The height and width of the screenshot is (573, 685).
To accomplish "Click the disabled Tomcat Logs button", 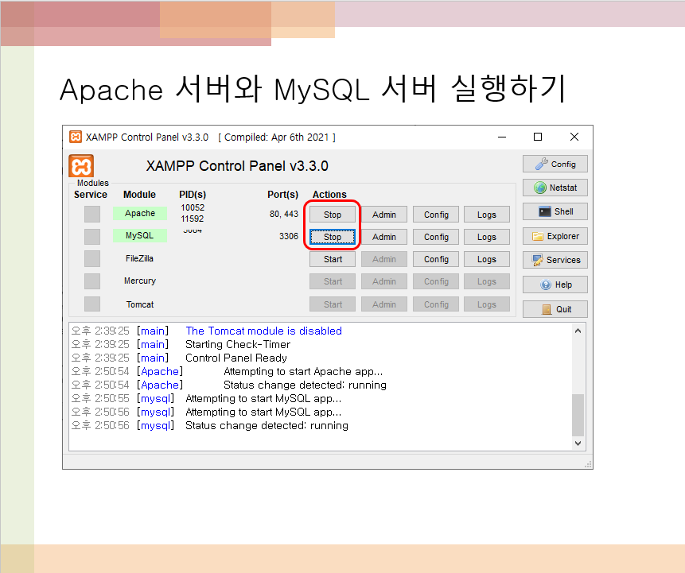I will (x=487, y=304).
